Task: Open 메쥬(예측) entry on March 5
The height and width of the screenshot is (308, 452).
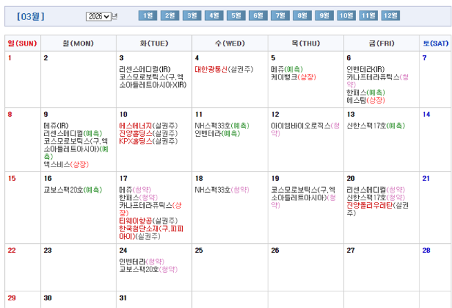Action: (x=287, y=70)
